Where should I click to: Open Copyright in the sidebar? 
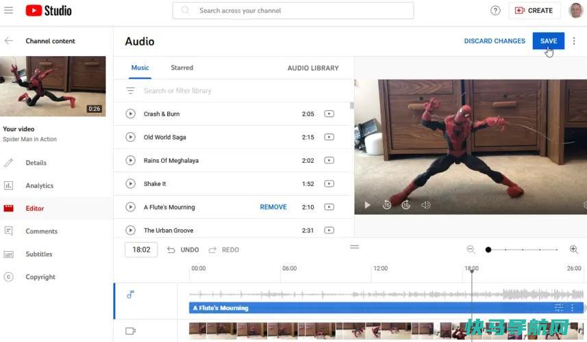point(40,277)
